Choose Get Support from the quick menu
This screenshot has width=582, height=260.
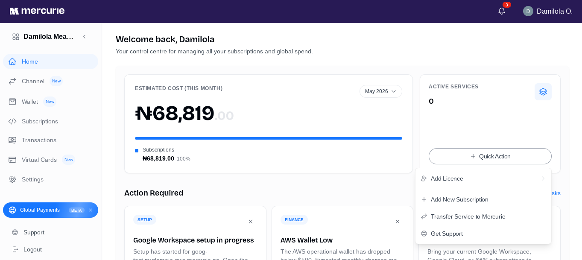pos(483,234)
